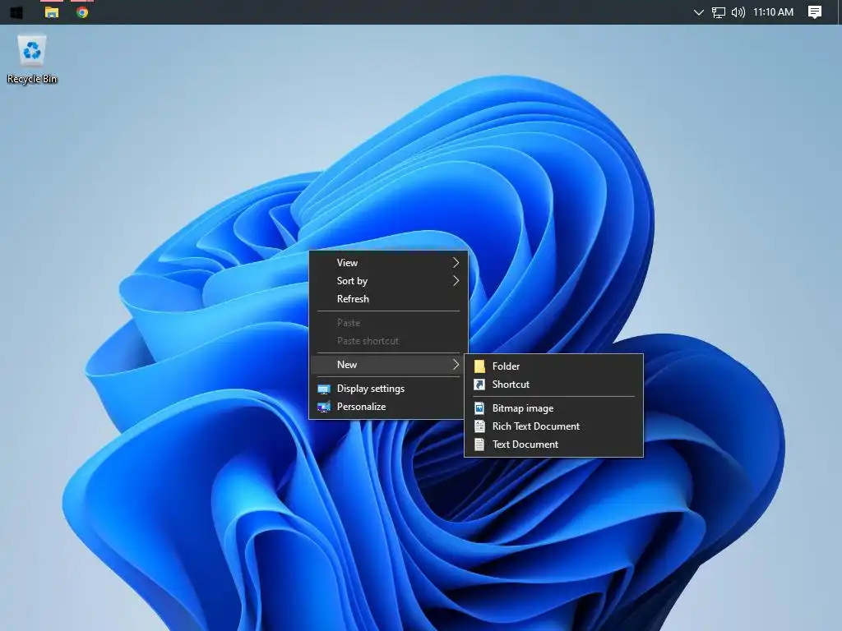Screen dimensions: 842x631
Task: Click the Text Document page icon
Action: coord(479,444)
